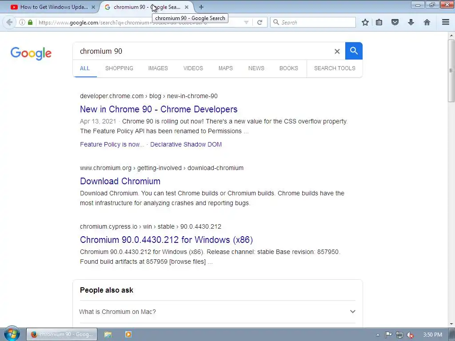Open the 'Download Chromium' result
This screenshot has width=455, height=341.
click(x=120, y=181)
